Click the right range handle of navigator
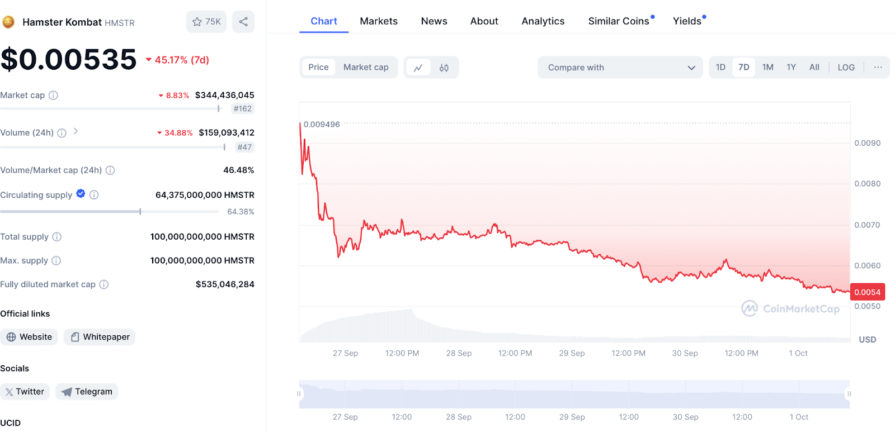This screenshot has width=895, height=433. 849,394
